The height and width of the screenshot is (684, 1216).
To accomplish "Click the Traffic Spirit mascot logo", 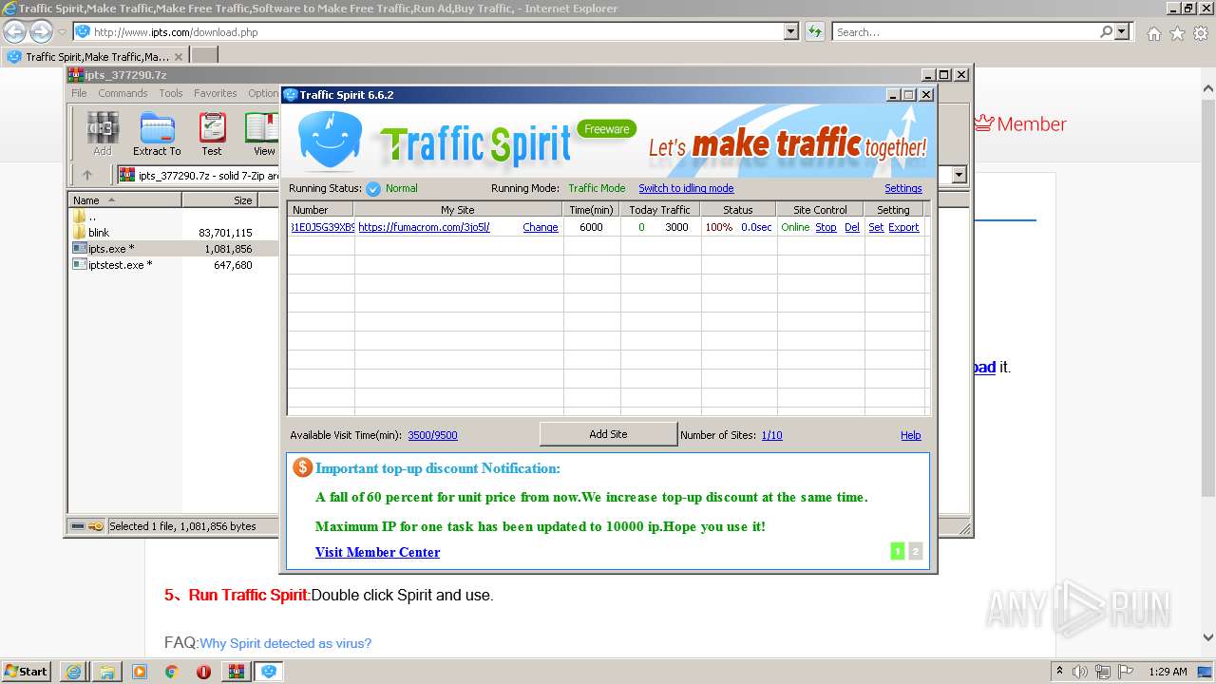I will pyautogui.click(x=330, y=141).
